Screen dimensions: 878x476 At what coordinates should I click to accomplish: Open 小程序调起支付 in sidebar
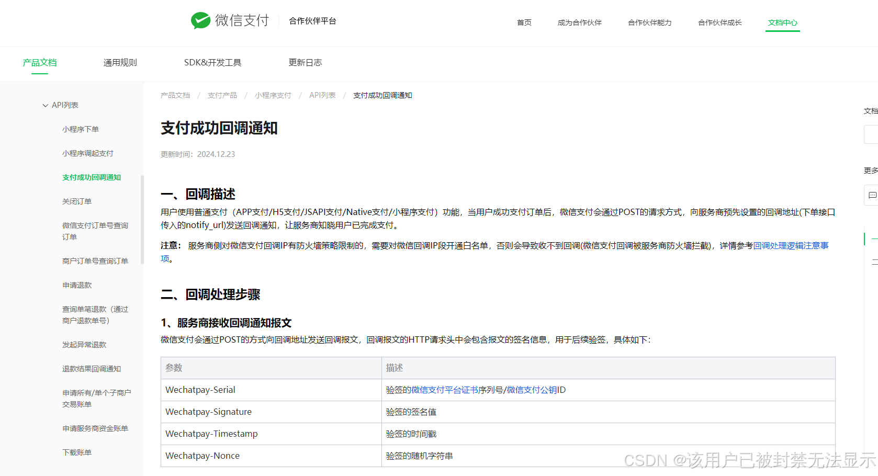click(x=88, y=153)
